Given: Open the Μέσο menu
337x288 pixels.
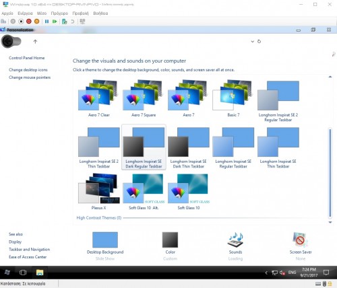Looking at the screenshot, I should click(x=42, y=13).
